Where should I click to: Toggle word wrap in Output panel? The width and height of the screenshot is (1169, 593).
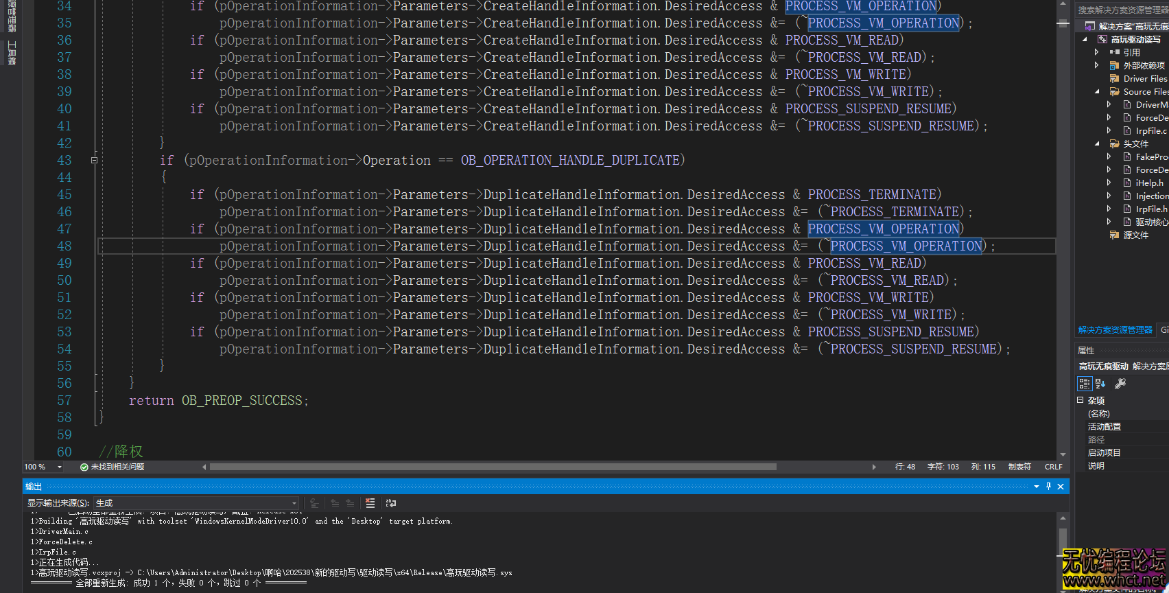point(391,503)
